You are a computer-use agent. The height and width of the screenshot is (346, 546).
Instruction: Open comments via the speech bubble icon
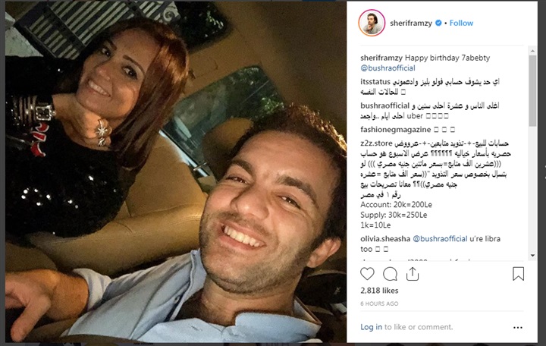(390, 274)
